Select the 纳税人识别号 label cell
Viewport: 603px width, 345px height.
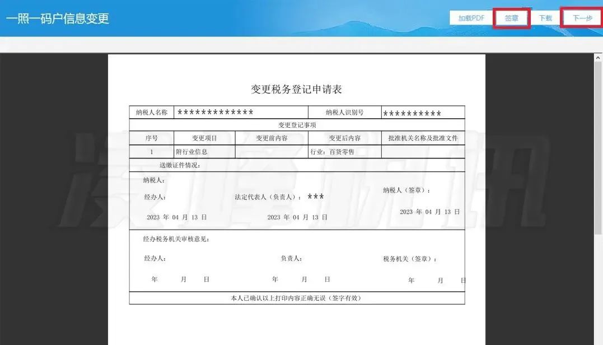(344, 113)
